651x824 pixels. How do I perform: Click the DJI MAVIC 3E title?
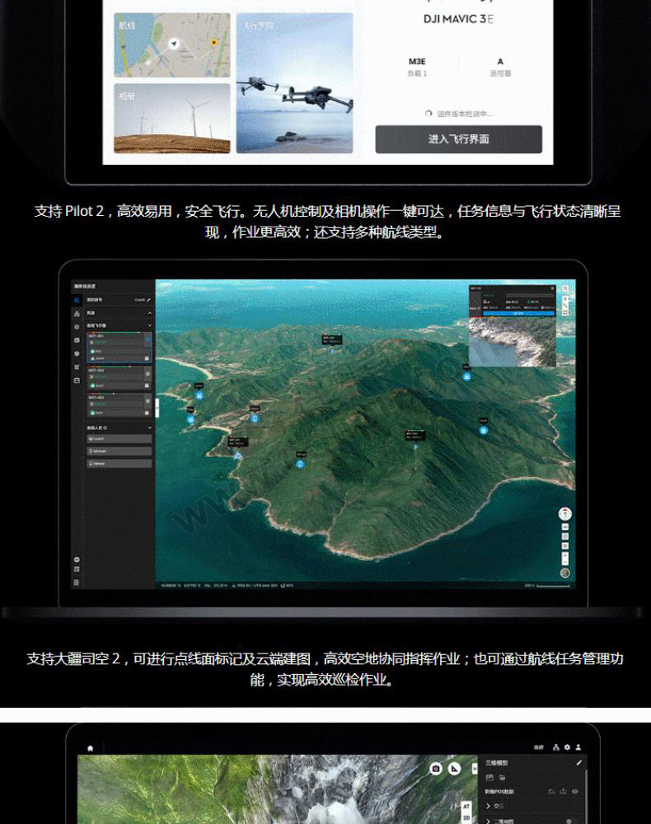[x=458, y=19]
